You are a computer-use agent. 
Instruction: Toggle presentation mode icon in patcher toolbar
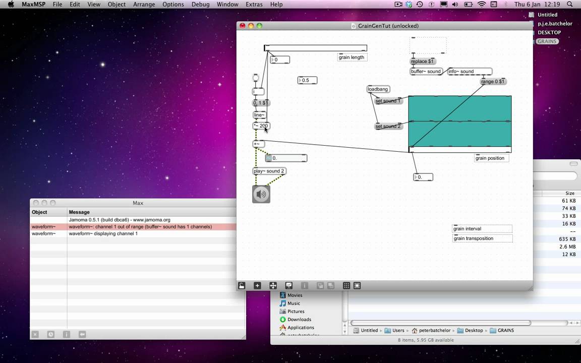coord(288,285)
